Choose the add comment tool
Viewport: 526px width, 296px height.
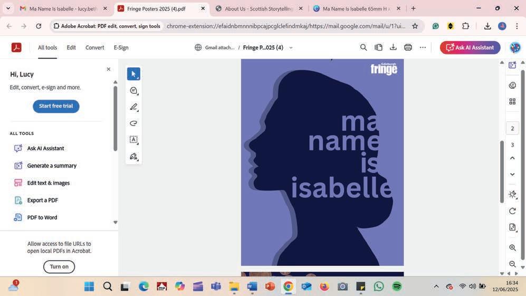tap(133, 91)
